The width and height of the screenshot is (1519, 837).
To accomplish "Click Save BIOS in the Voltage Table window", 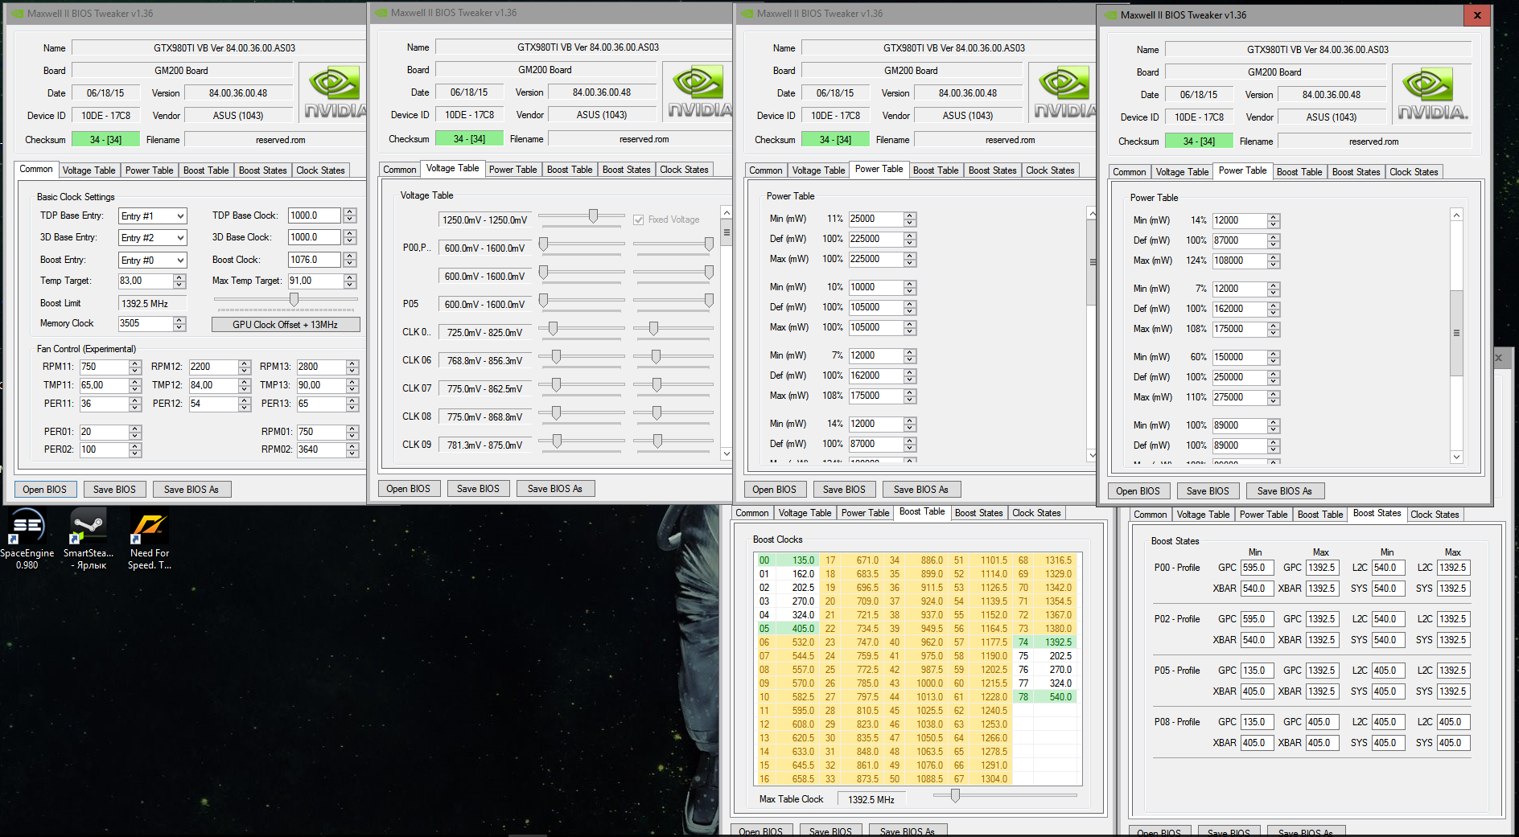I will point(478,489).
